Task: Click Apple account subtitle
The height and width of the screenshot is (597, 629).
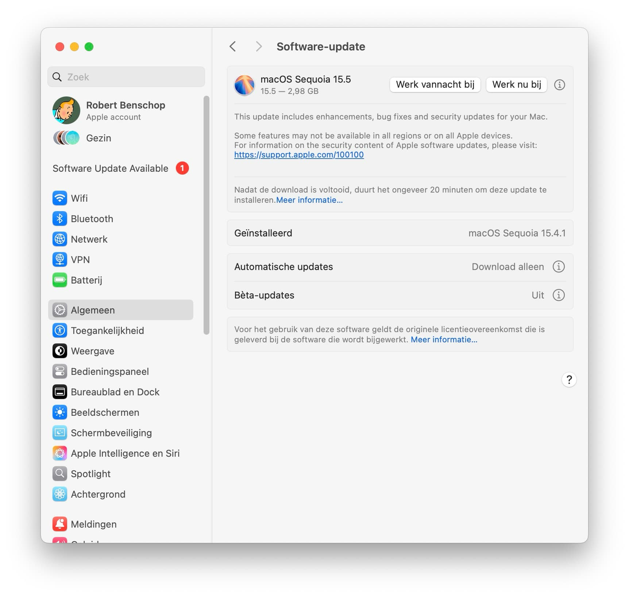Action: pyautogui.click(x=113, y=117)
